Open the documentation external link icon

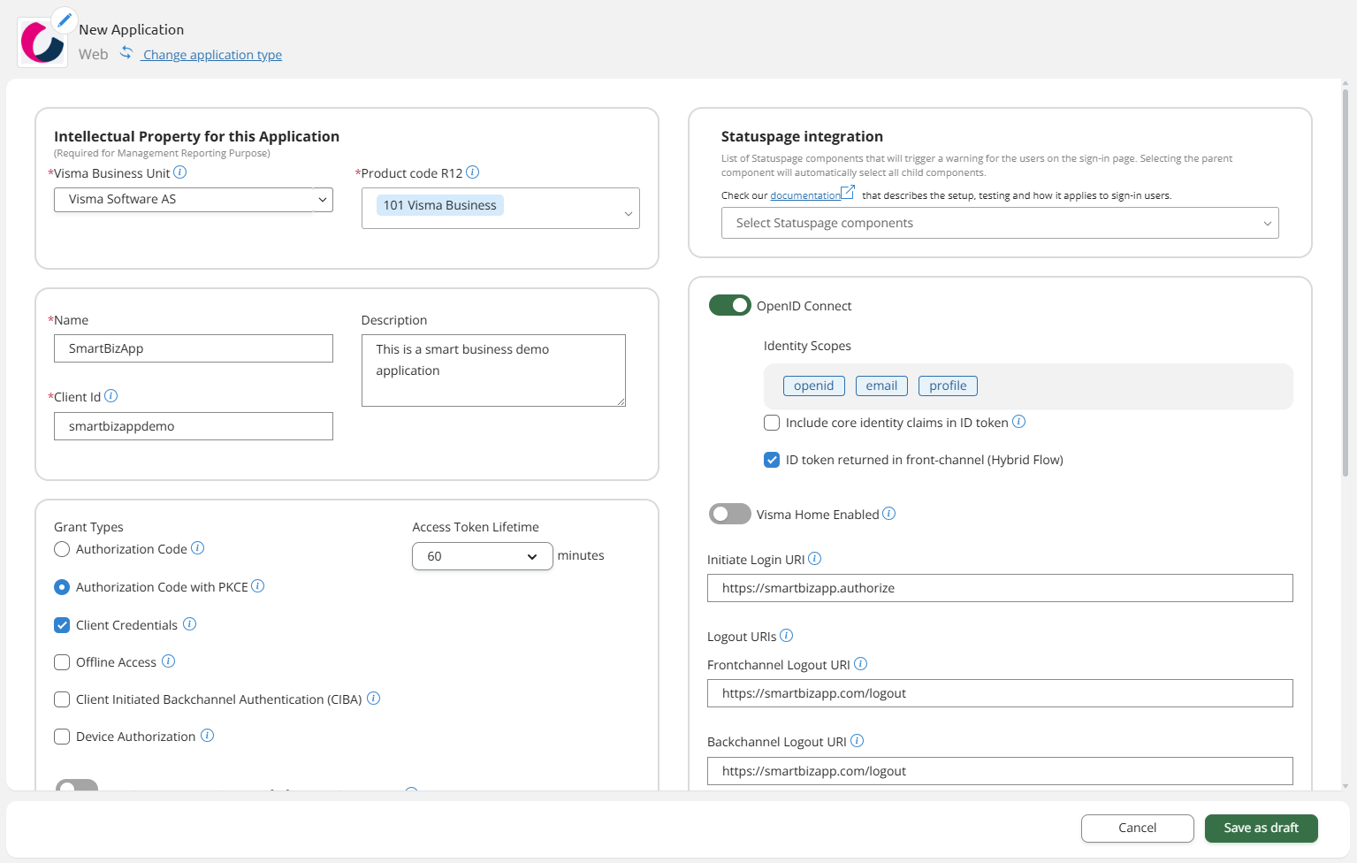click(x=847, y=189)
